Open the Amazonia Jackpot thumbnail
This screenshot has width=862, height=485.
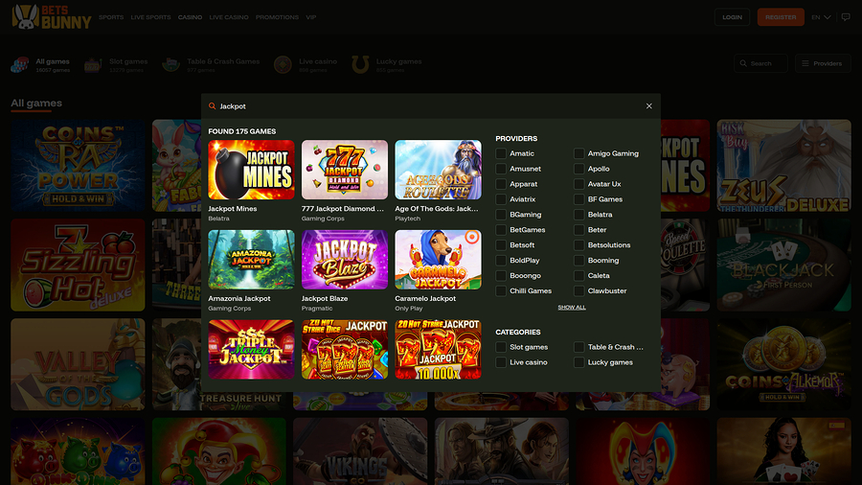click(x=251, y=260)
